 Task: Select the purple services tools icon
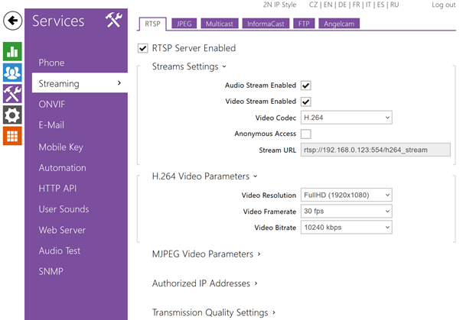[x=12, y=94]
